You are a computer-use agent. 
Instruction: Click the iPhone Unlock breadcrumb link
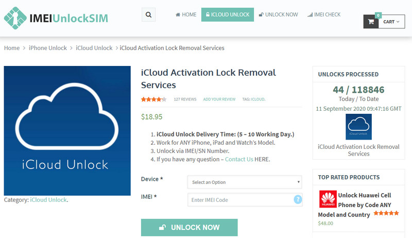[x=48, y=48]
